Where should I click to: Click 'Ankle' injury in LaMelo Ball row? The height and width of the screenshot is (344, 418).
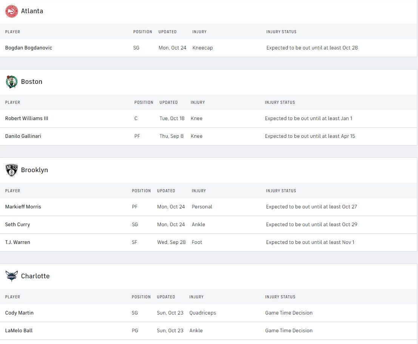[x=196, y=330]
